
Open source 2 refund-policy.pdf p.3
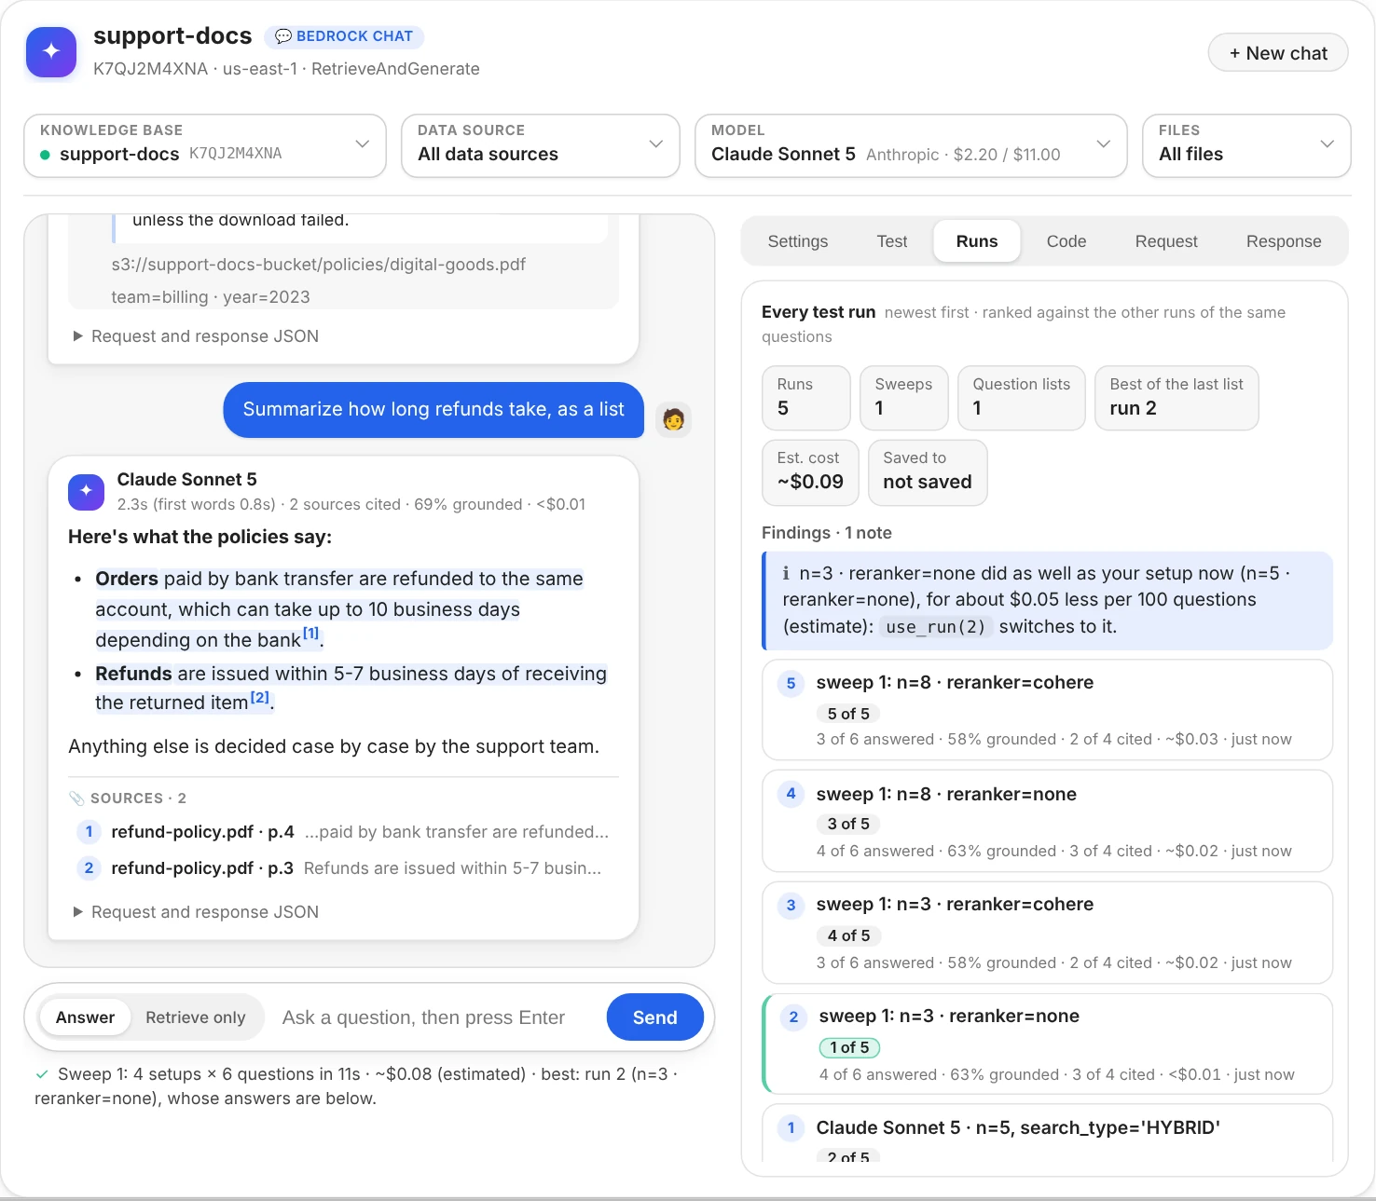(343, 868)
